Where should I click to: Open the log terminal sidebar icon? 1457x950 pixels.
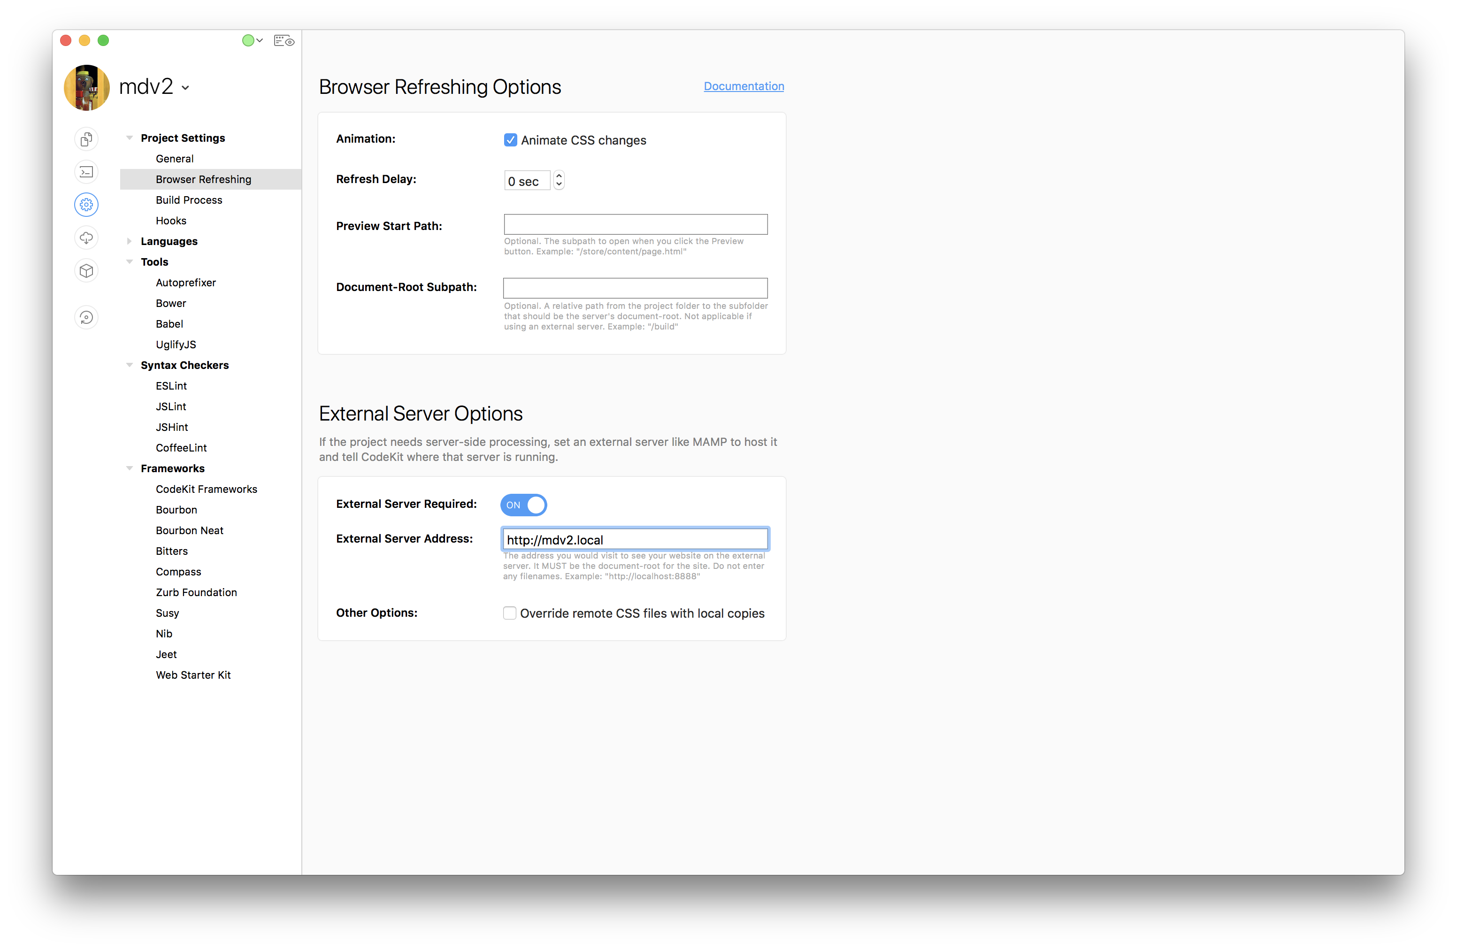click(x=86, y=172)
